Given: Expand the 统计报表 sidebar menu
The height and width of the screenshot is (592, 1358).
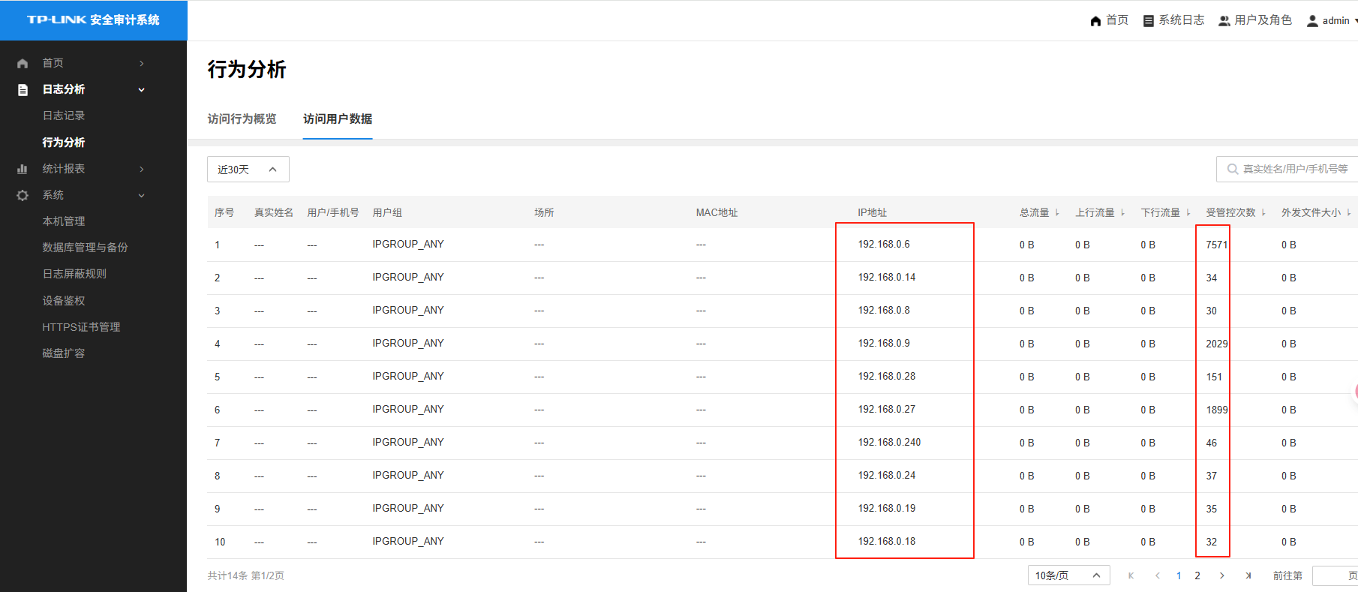Looking at the screenshot, I should [141, 169].
